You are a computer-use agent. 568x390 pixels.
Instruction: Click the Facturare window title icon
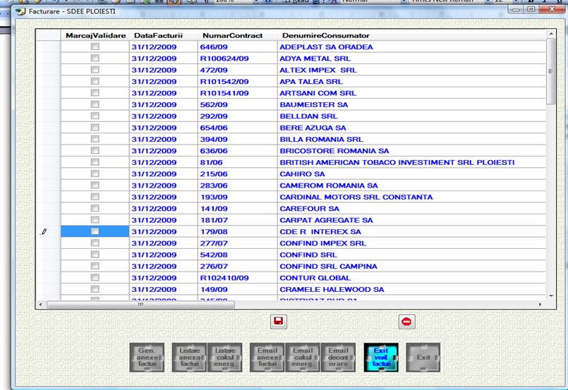click(20, 11)
